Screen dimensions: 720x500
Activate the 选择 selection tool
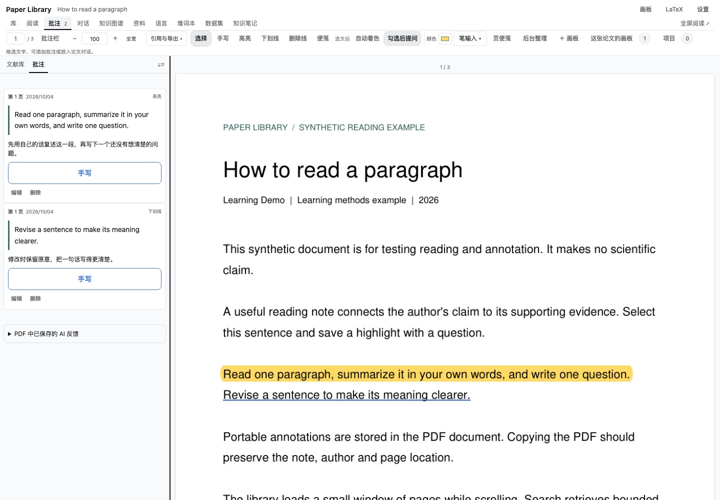click(x=201, y=38)
